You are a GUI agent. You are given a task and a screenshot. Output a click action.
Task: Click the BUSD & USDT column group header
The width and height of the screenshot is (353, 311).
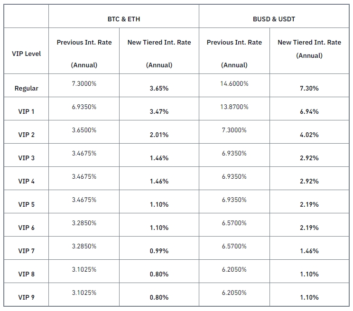point(275,19)
